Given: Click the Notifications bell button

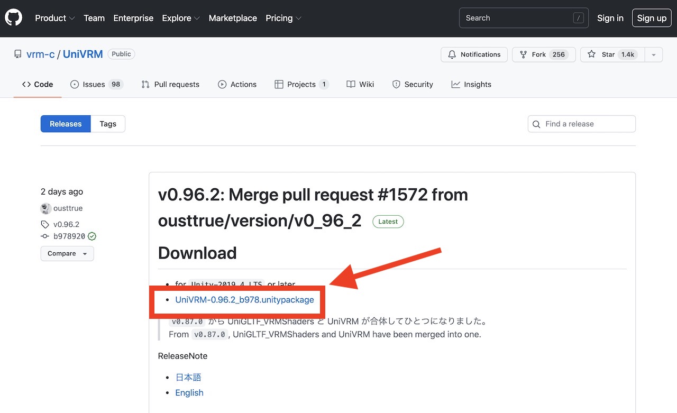Looking at the screenshot, I should click(x=474, y=54).
